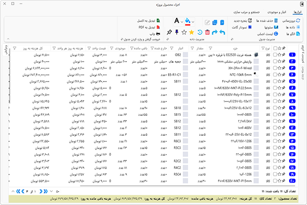The image size is (307, 205).
Task: Click the paint bucket fill color swatch
Action: coord(189,21)
